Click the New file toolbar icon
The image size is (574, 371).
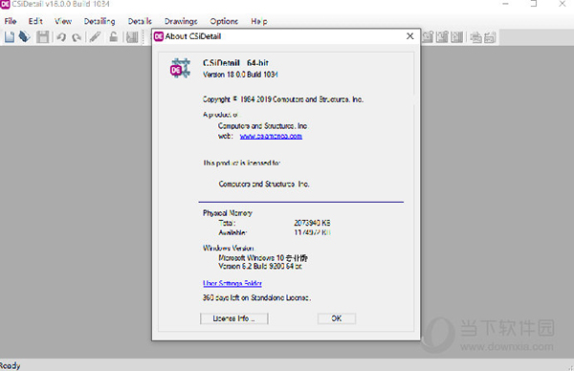[10, 37]
